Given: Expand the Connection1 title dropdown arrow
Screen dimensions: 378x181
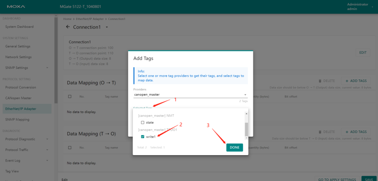Looking at the screenshot, I should 107,27.
